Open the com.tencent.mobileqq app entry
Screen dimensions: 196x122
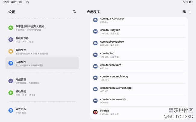coord(139,78)
